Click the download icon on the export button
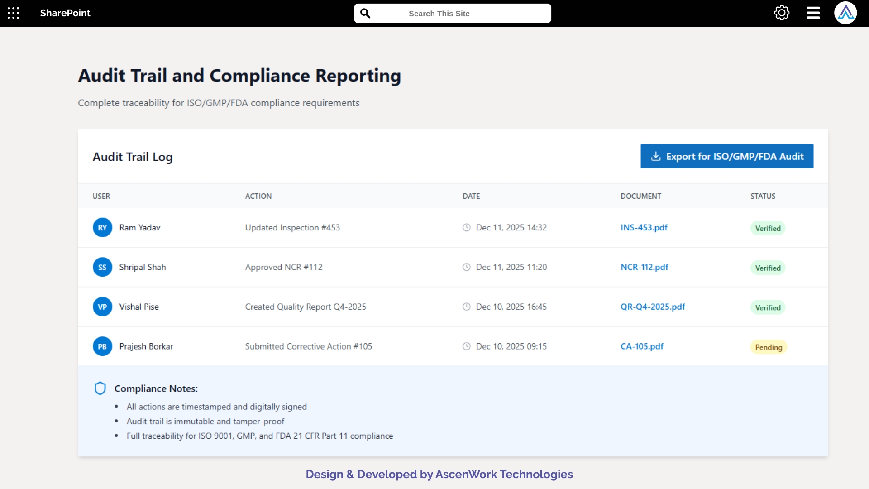Viewport: 869px width, 489px height. [656, 156]
